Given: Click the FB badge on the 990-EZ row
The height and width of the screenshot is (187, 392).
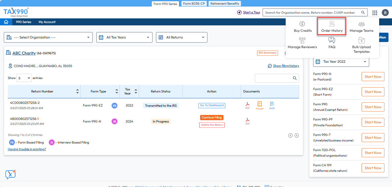Looking at the screenshot, I should (115, 106).
